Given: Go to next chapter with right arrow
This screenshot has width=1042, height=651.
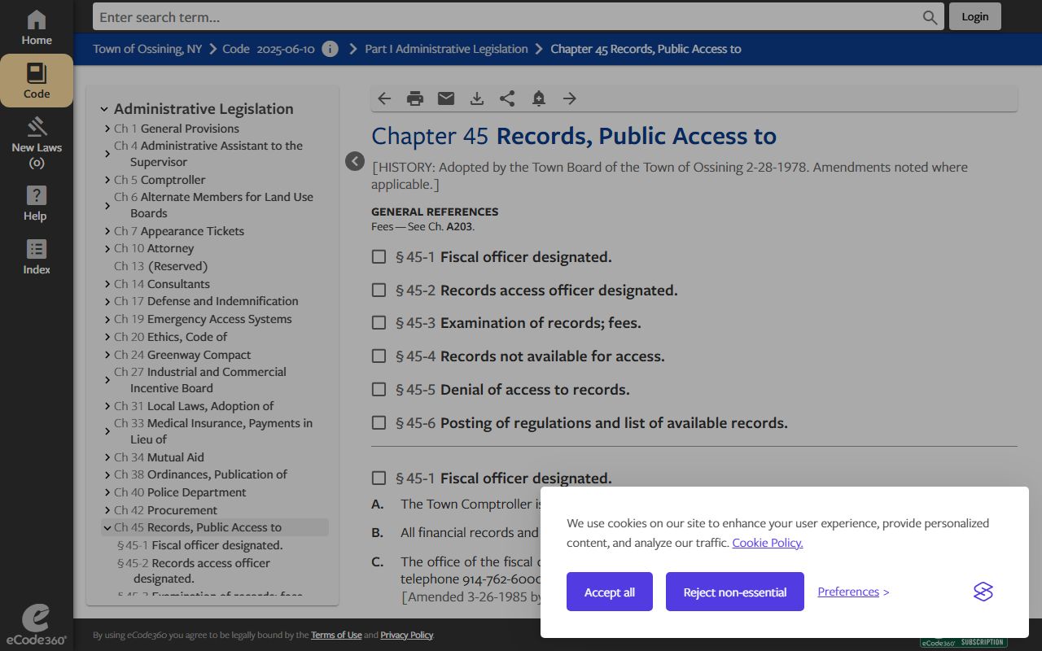Looking at the screenshot, I should point(570,98).
